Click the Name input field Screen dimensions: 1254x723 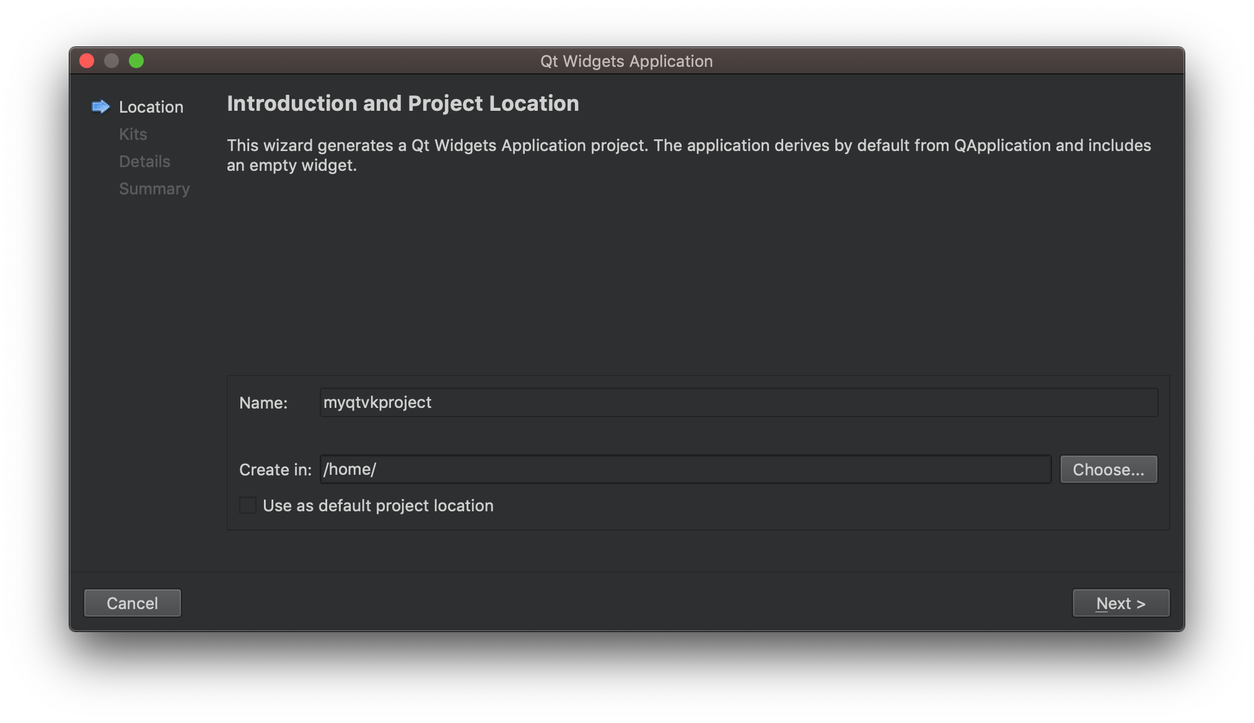tap(739, 402)
